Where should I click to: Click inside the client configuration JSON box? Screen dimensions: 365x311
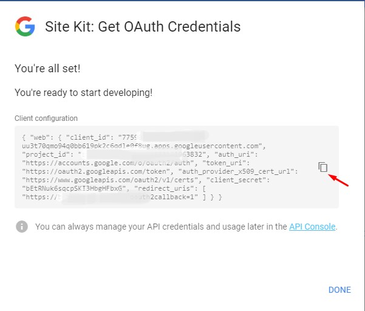(x=177, y=167)
